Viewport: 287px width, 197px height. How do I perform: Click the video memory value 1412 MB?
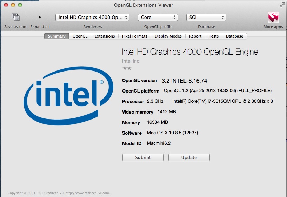(167, 112)
